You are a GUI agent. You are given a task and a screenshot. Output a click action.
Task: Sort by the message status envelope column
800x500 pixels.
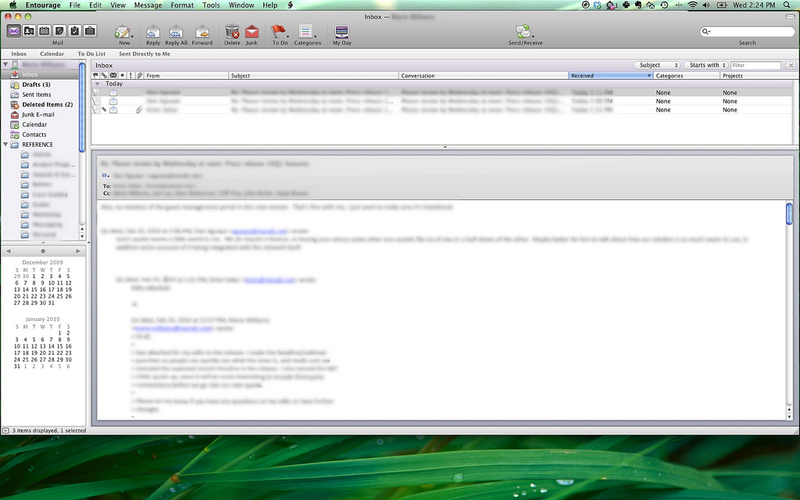[113, 76]
